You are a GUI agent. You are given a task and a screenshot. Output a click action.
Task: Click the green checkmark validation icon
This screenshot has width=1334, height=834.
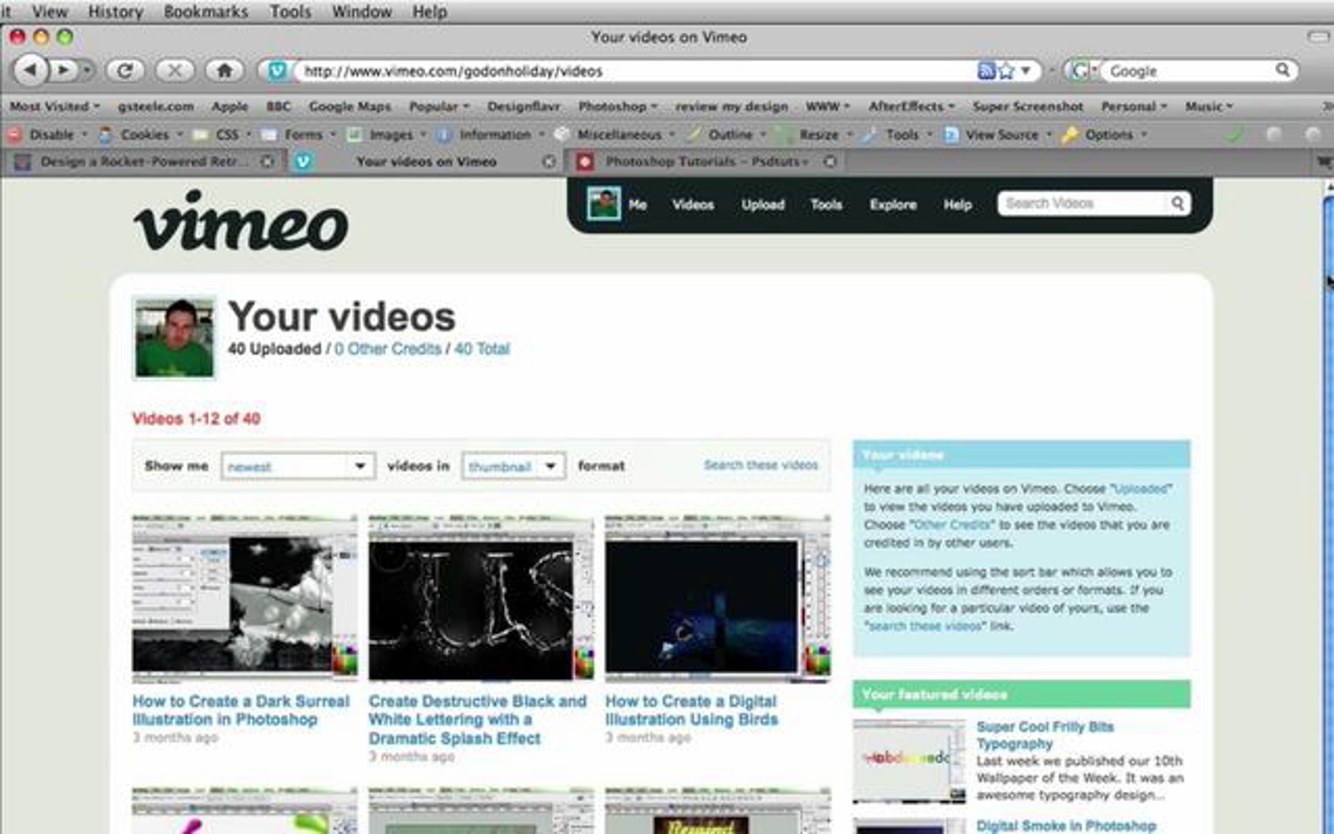(1234, 135)
